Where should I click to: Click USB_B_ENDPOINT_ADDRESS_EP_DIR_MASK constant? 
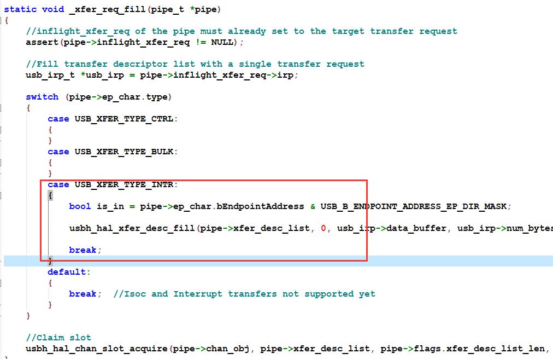point(413,207)
